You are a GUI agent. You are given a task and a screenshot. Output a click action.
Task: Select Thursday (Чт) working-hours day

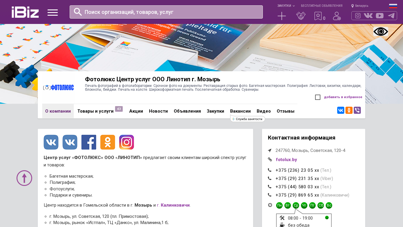(x=304, y=205)
